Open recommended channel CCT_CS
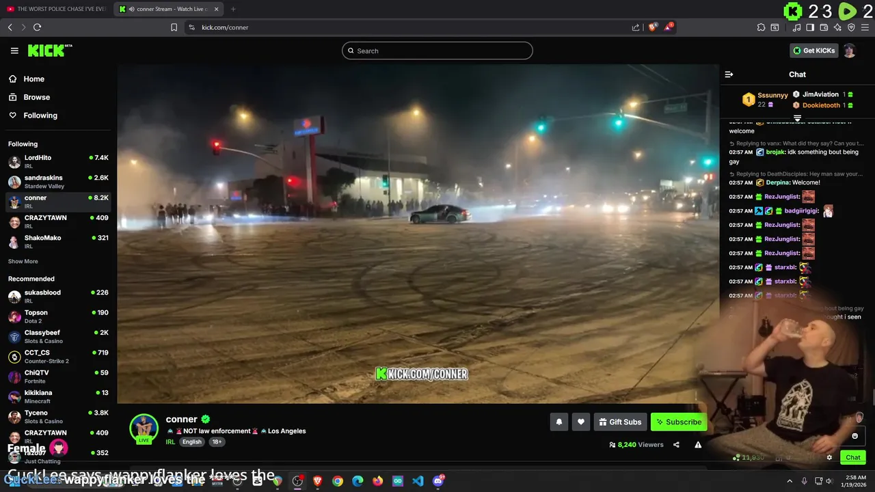This screenshot has height=492, width=875. pos(58,357)
